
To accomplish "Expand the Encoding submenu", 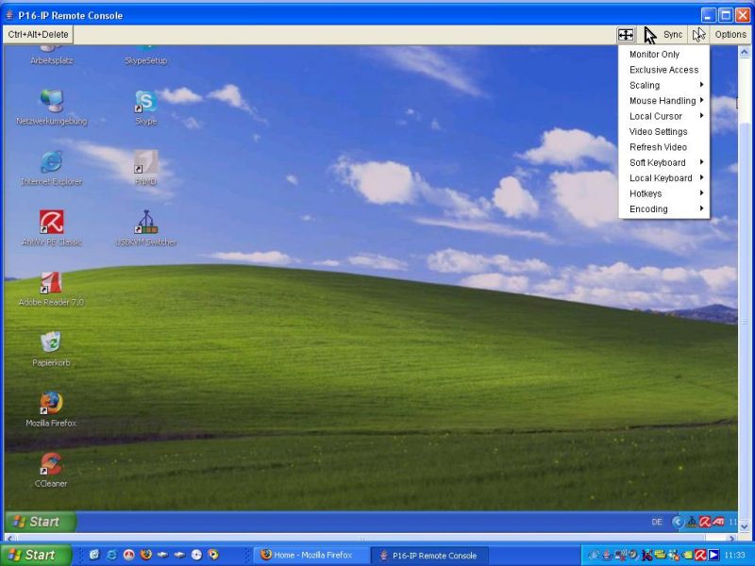I will 664,208.
